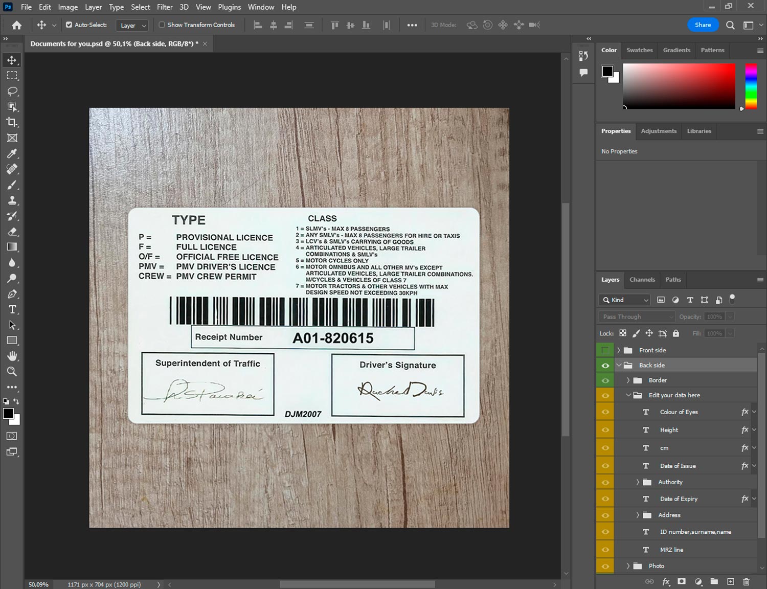767x589 pixels.
Task: Click the delete layer trash icon
Action: pos(746,581)
